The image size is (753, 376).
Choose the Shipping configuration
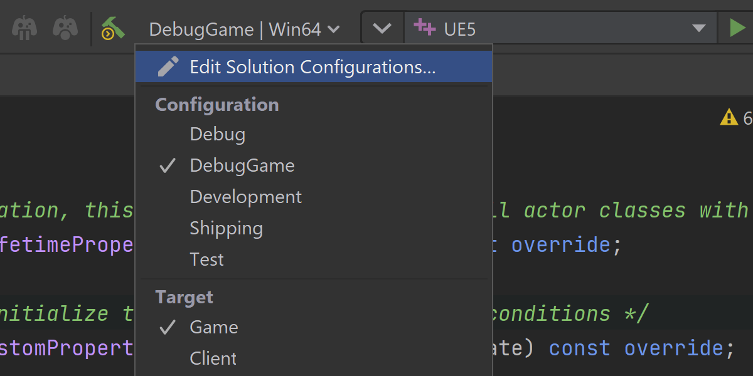[227, 228]
